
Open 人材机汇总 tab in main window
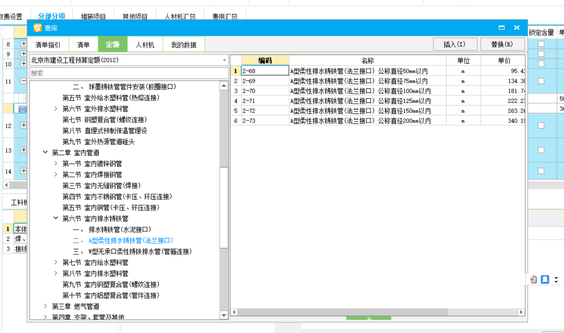coord(180,17)
